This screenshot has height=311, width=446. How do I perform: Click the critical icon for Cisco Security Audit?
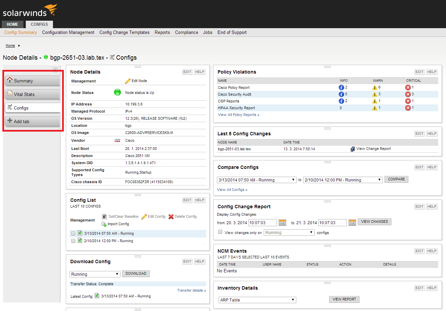click(x=408, y=94)
